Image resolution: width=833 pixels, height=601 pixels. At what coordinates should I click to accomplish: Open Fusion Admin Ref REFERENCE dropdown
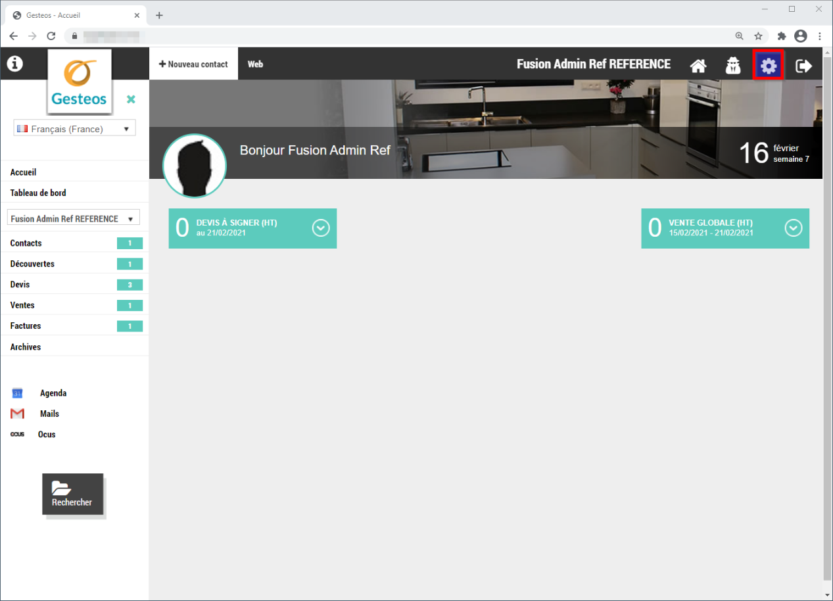click(73, 219)
